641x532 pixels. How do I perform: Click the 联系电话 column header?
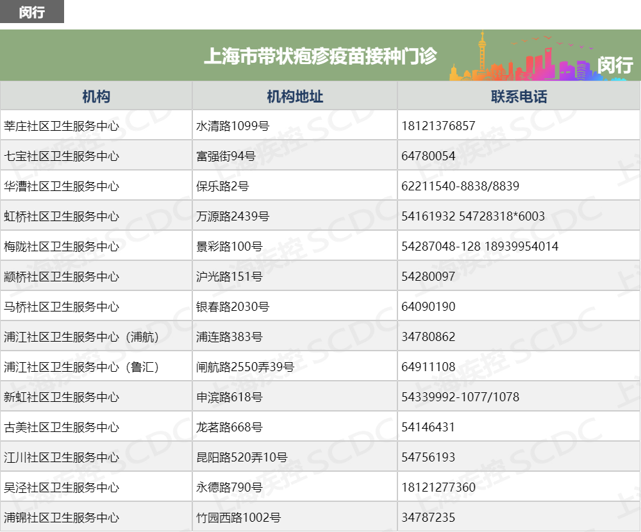[519, 96]
